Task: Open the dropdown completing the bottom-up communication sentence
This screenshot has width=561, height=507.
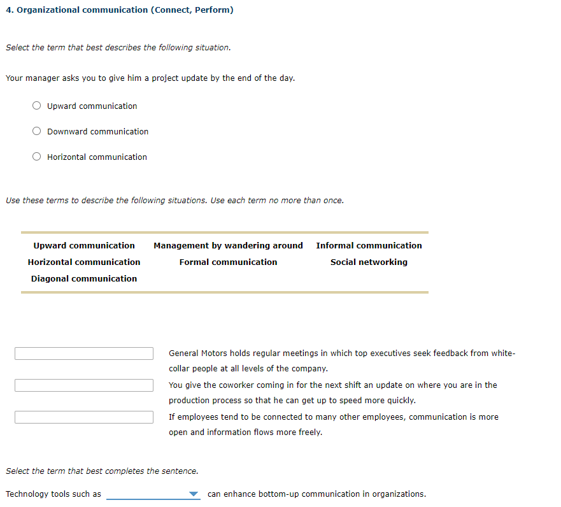Action: click(x=153, y=494)
